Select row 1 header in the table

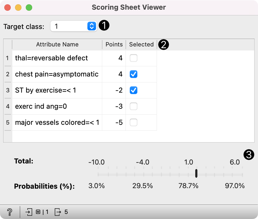pos(8,58)
